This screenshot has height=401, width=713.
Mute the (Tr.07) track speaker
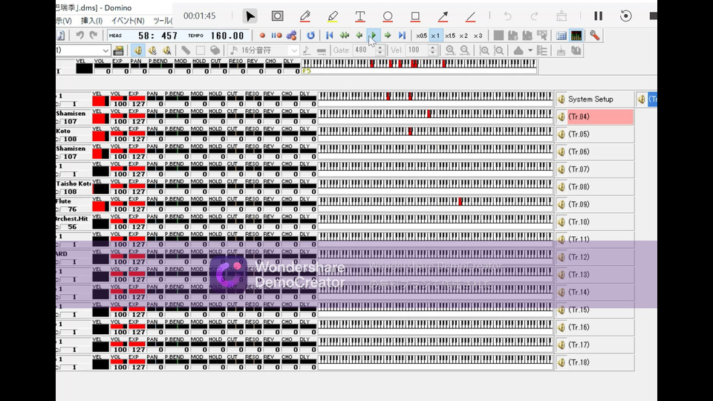click(x=561, y=169)
